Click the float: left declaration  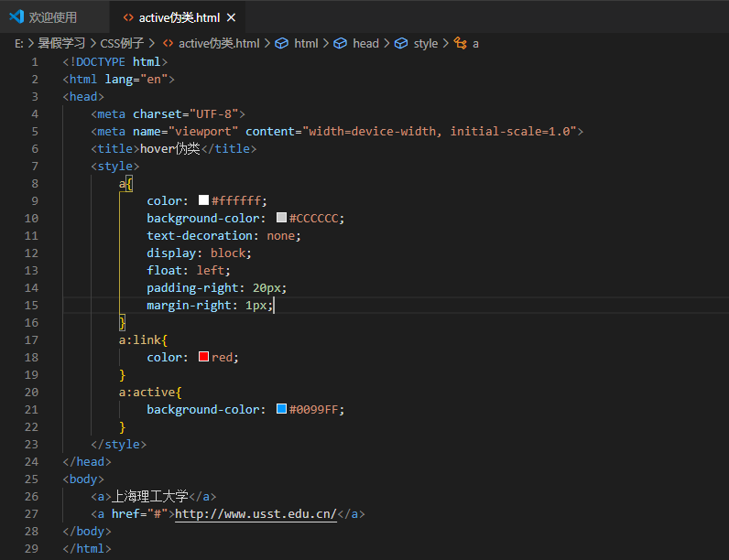pyautogui.click(x=189, y=271)
